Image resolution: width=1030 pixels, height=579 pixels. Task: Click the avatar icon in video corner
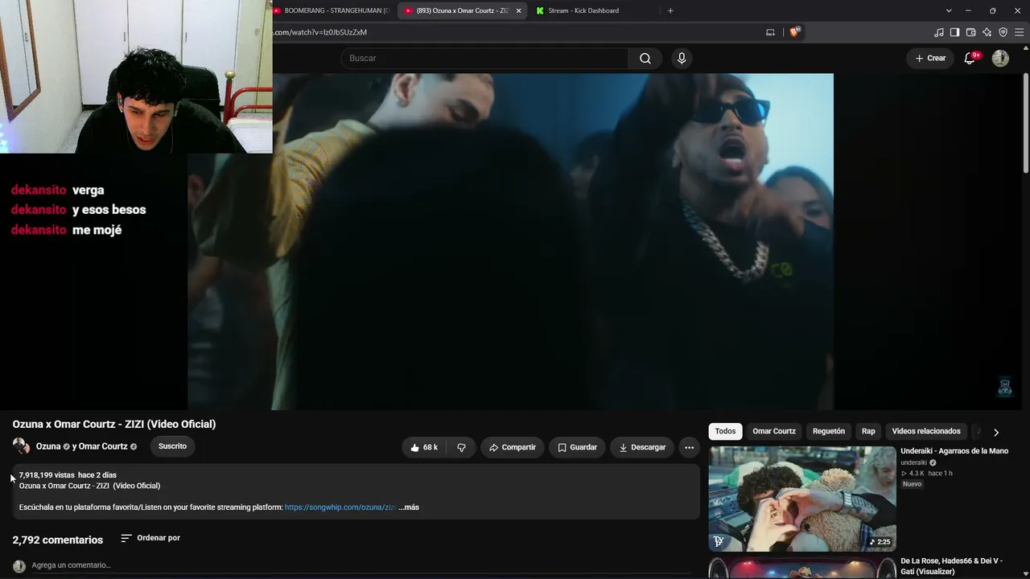(x=1005, y=387)
